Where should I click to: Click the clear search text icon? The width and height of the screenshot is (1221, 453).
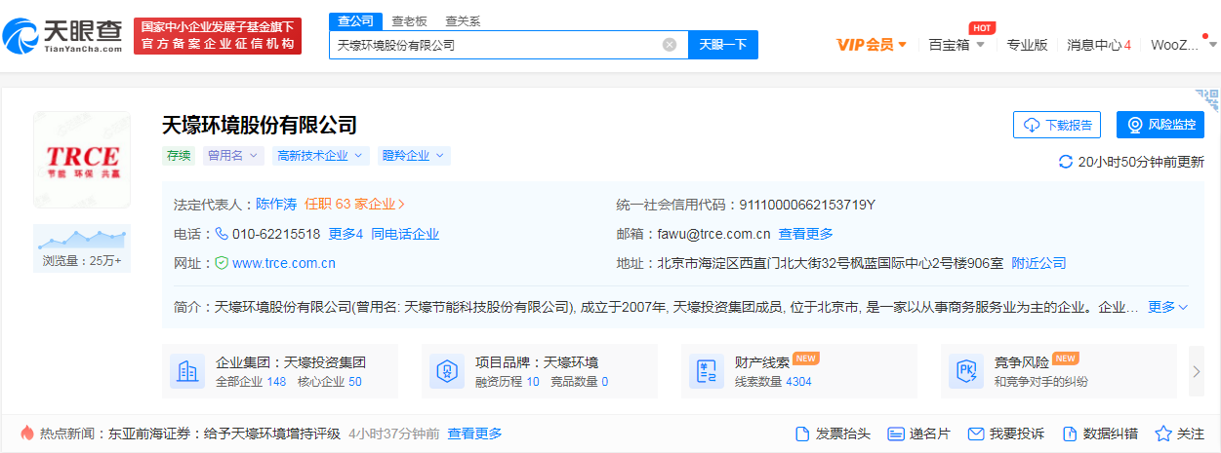pyautogui.click(x=670, y=45)
